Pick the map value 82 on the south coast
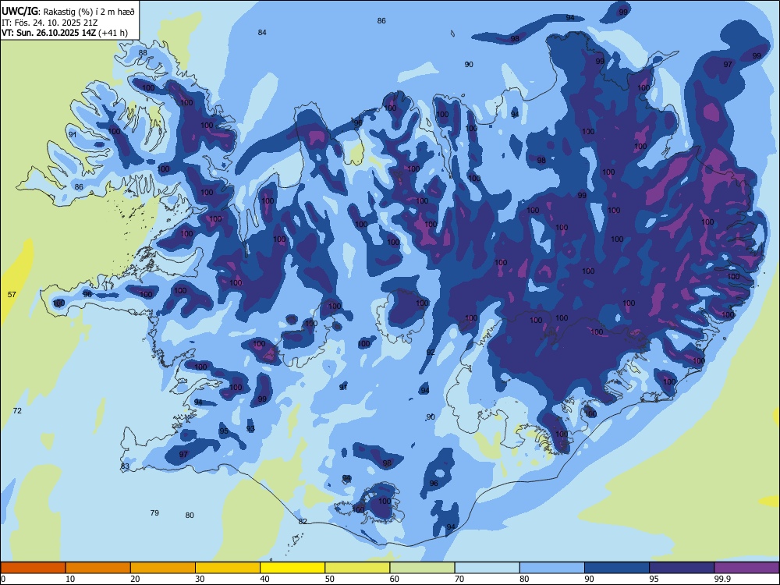780x585 pixels. [303, 521]
